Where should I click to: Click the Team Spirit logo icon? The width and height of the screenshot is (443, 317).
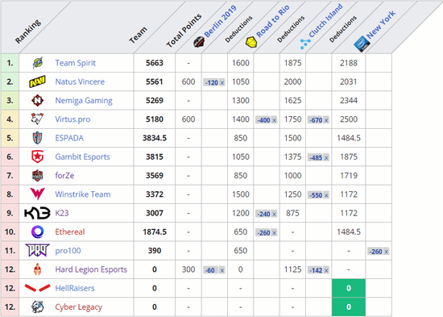37,63
